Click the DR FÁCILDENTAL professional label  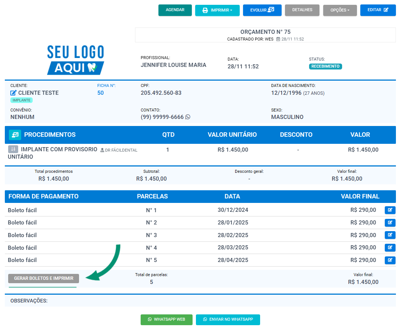pos(119,150)
